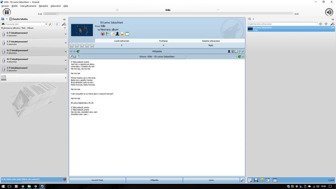Show Wikipedia album page icon
Viewport: 336px width, 189px height.
(x=236, y=51)
